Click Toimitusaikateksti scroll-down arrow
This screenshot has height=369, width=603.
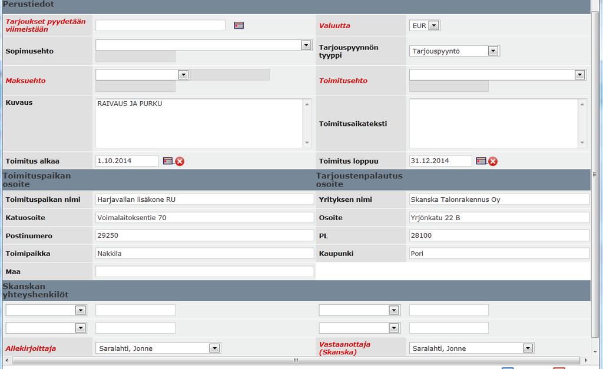coord(582,142)
